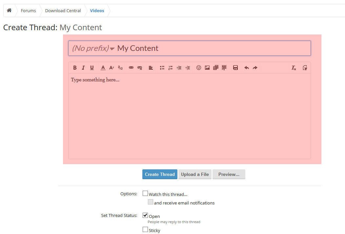Undo the last edit in the editor
The width and height of the screenshot is (345, 234).
247,68
